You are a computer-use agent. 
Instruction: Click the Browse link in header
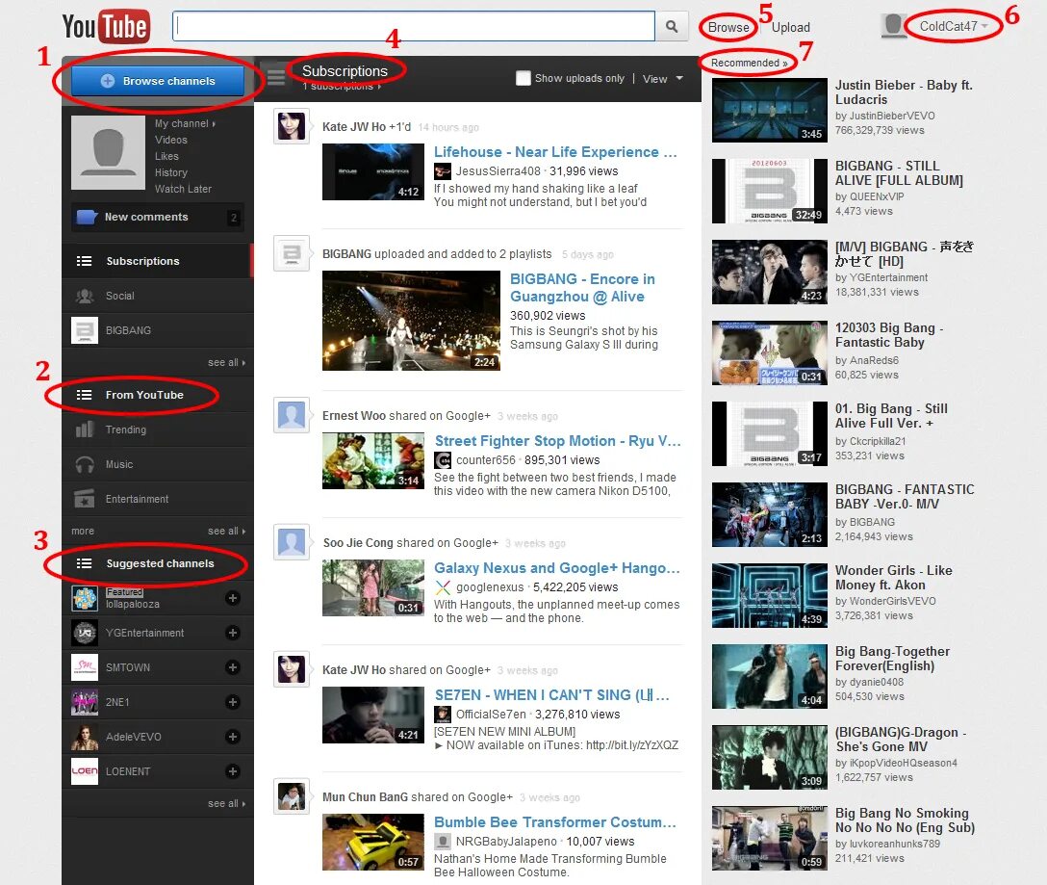pos(728,27)
